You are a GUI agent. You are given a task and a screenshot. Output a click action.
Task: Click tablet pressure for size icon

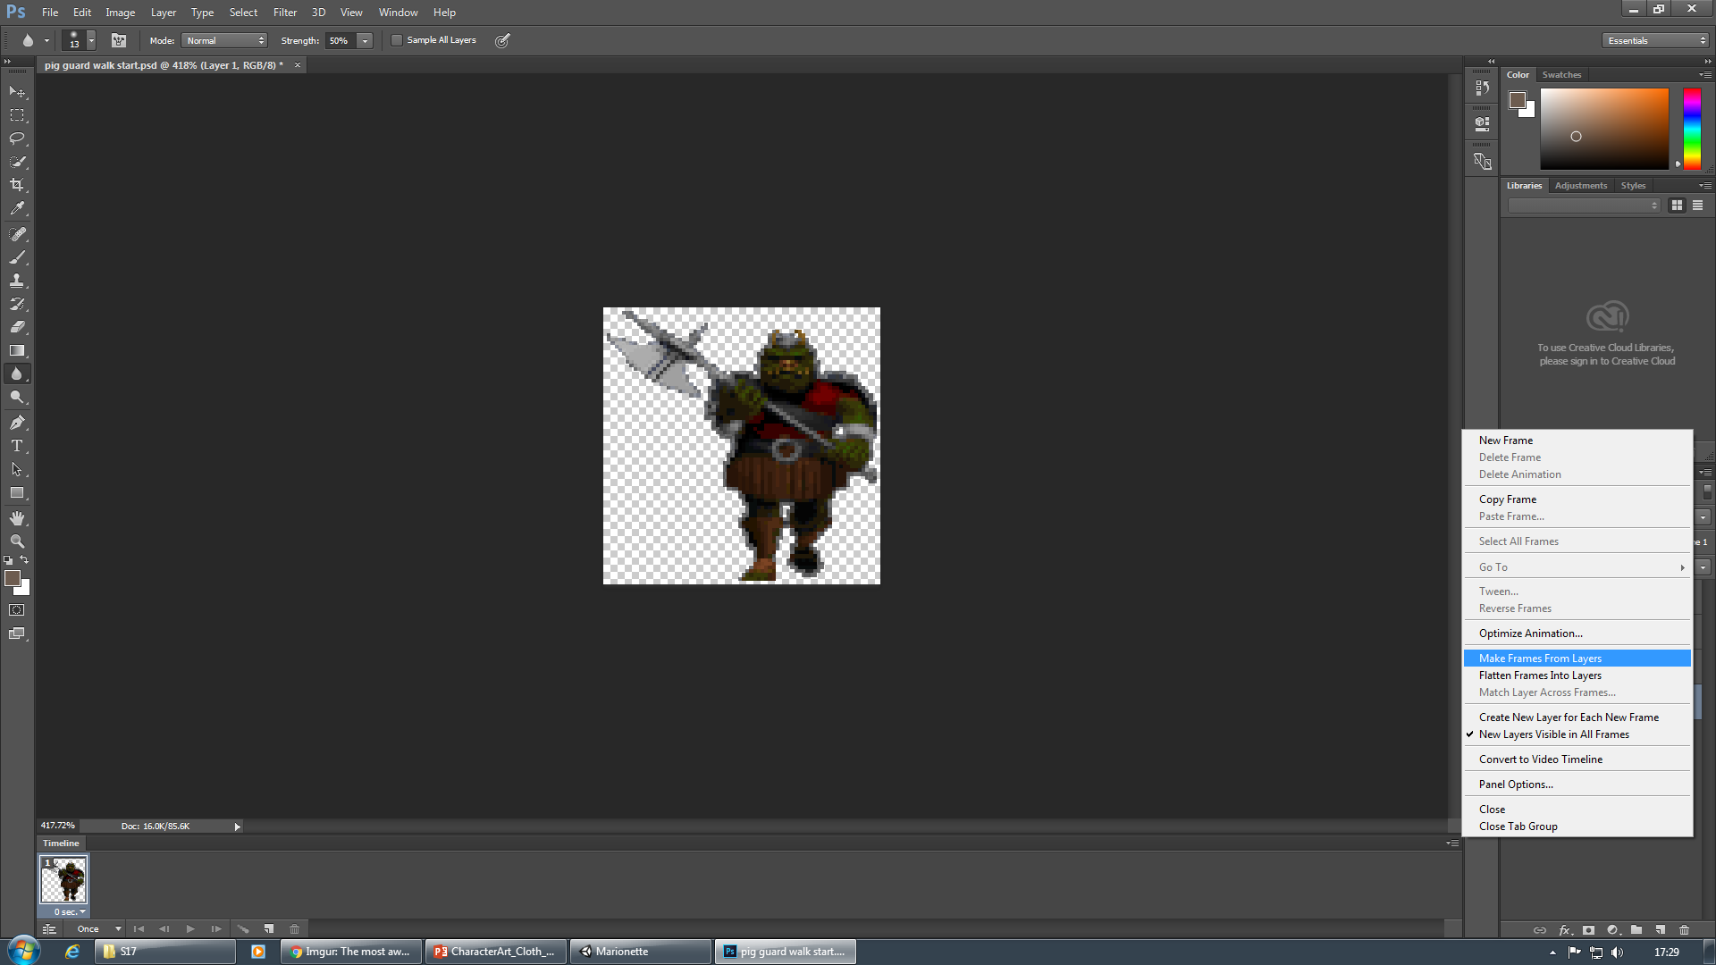pos(503,40)
